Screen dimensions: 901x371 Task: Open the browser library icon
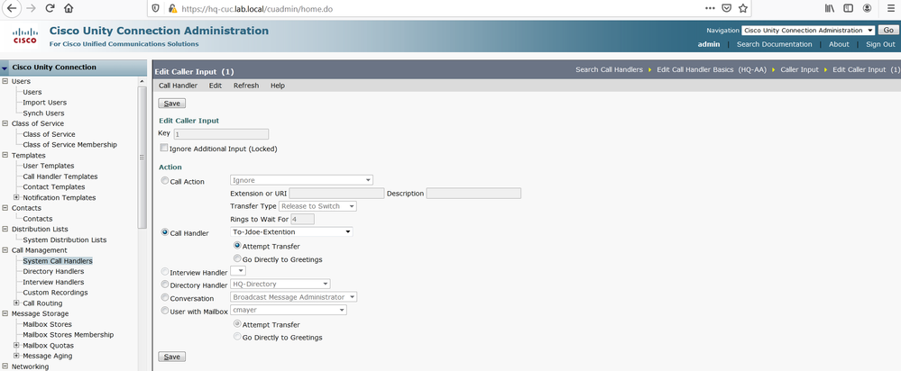(x=830, y=9)
